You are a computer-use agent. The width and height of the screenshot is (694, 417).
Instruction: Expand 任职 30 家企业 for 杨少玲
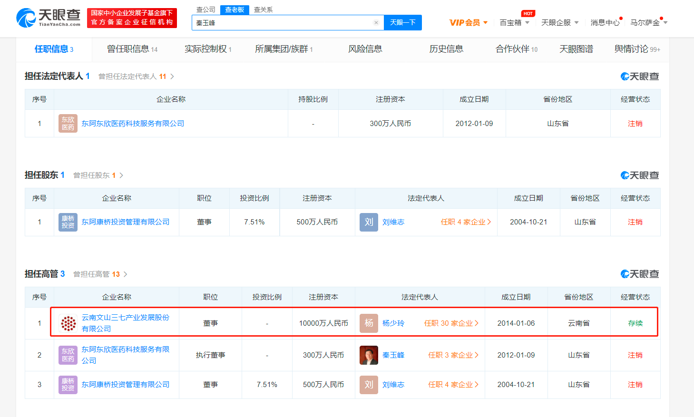coord(451,323)
